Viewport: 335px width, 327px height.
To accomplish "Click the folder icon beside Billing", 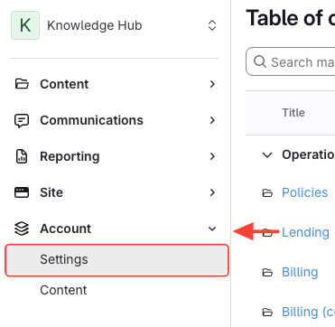I will (267, 273).
